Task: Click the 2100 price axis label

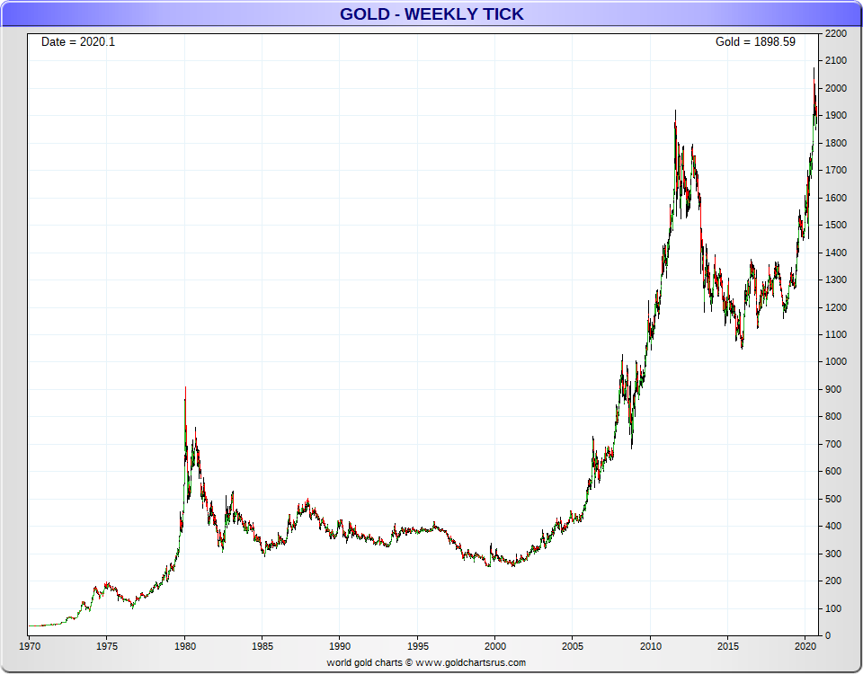Action: [x=836, y=60]
